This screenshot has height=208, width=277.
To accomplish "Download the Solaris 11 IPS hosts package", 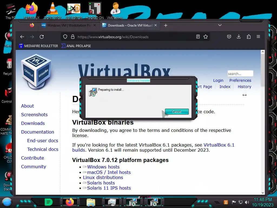I will tap(109, 188).
